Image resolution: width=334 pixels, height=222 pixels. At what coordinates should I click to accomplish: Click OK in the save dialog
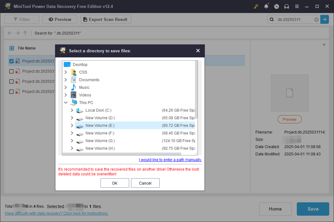(x=115, y=183)
